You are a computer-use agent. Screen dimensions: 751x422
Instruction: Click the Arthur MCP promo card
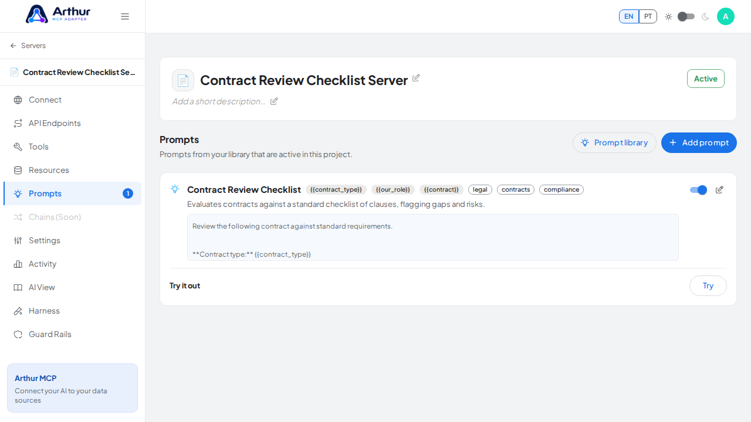72,388
